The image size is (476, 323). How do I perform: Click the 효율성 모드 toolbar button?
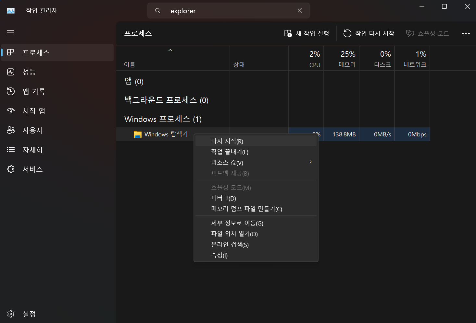coord(427,33)
